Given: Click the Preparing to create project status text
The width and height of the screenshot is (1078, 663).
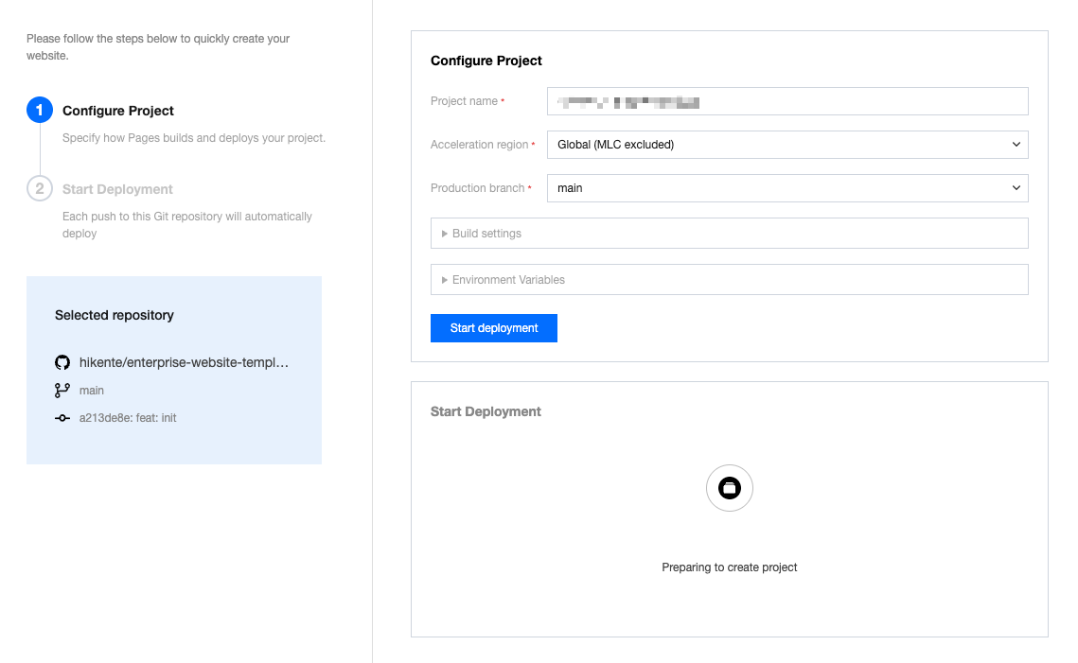Looking at the screenshot, I should click(x=729, y=567).
